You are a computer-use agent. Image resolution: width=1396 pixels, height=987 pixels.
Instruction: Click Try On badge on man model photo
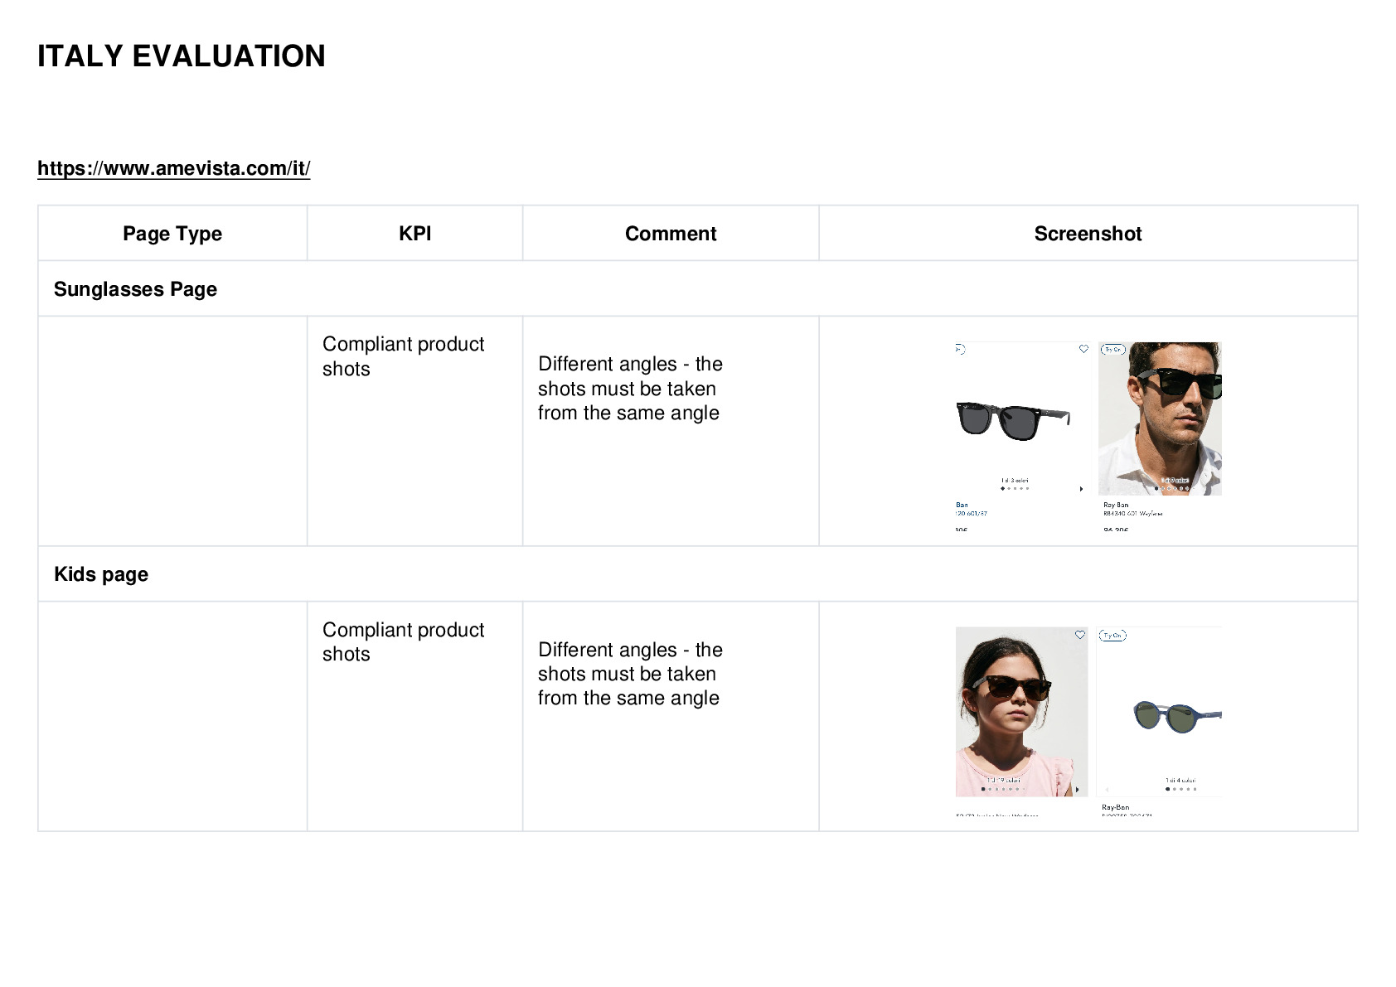(1112, 350)
